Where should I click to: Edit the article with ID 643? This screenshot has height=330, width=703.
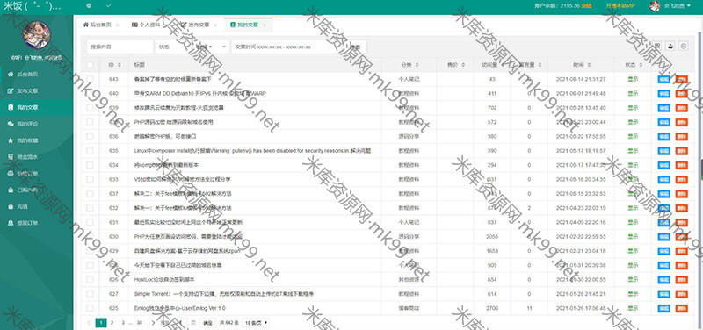point(664,79)
